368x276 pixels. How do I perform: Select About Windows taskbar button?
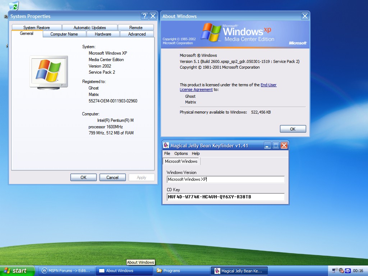pyautogui.click(x=124, y=271)
